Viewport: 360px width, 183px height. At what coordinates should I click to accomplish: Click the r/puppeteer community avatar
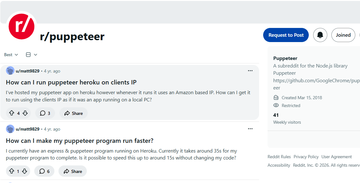pyautogui.click(x=21, y=27)
